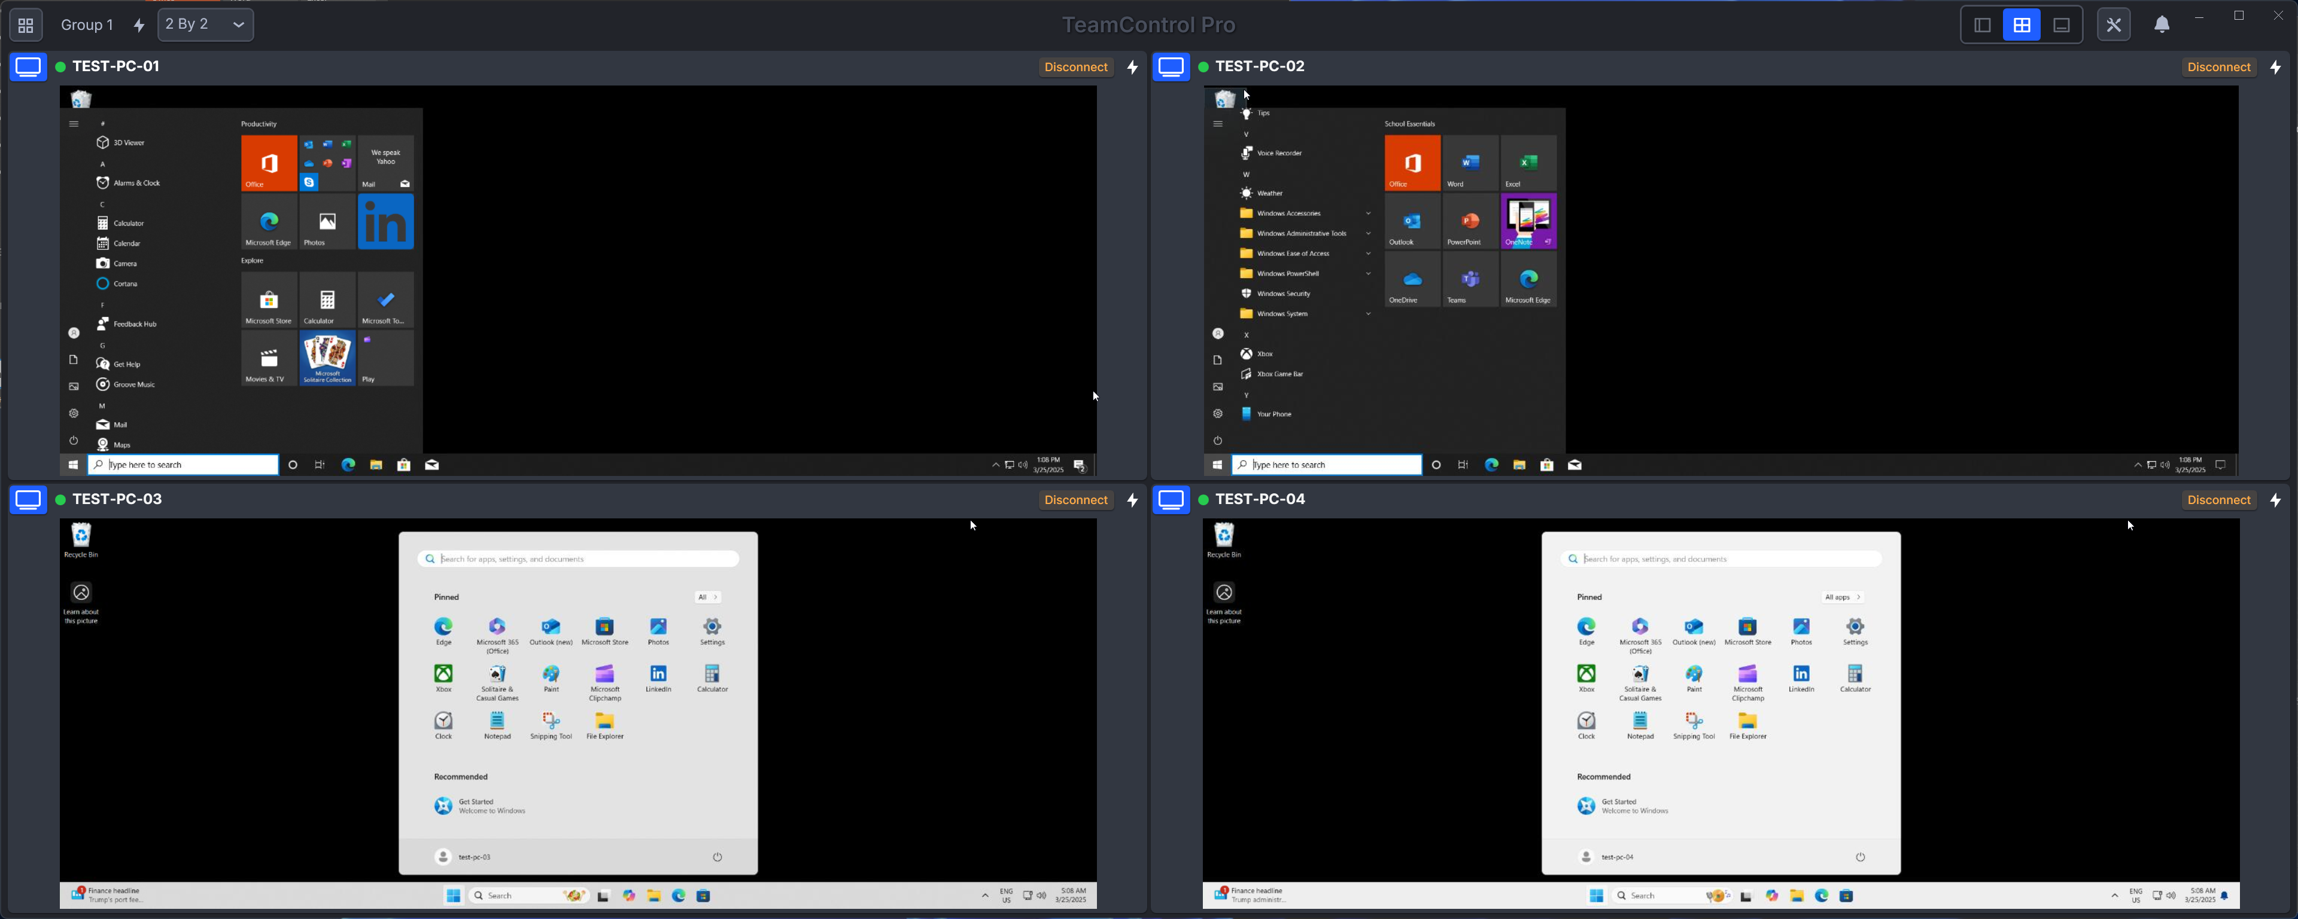Show hidden tray icons on TEST-PC-04

2114,896
